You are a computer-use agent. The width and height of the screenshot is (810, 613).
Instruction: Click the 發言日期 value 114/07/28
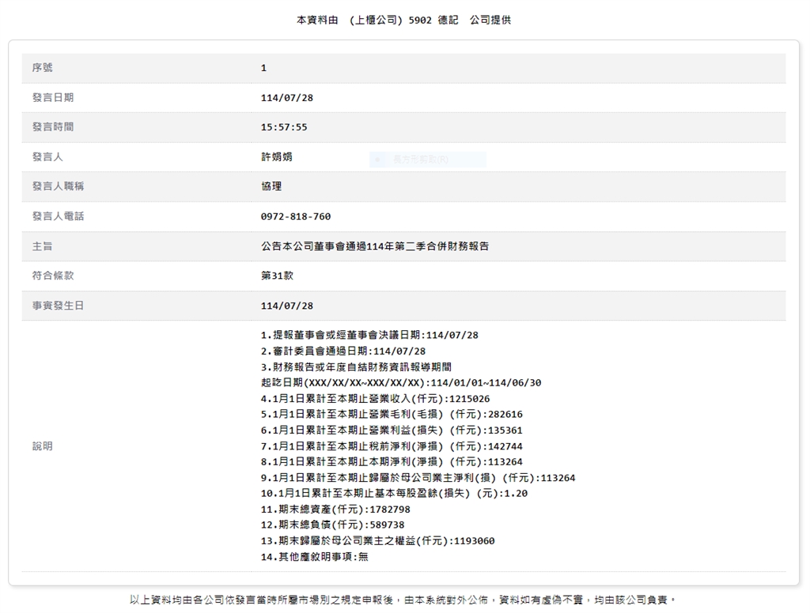[x=286, y=98]
